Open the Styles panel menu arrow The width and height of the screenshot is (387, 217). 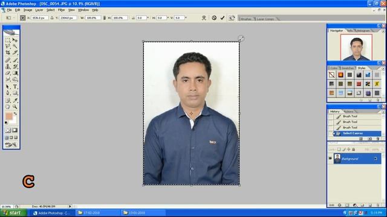point(383,68)
